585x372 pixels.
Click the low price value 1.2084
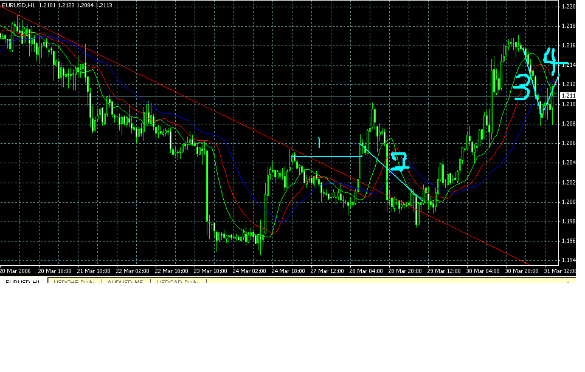point(85,5)
